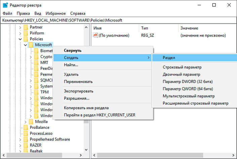Image resolution: width=237 pixels, height=159 pixels.
Task: Click the Crypto folder icon
Action: (36, 57)
